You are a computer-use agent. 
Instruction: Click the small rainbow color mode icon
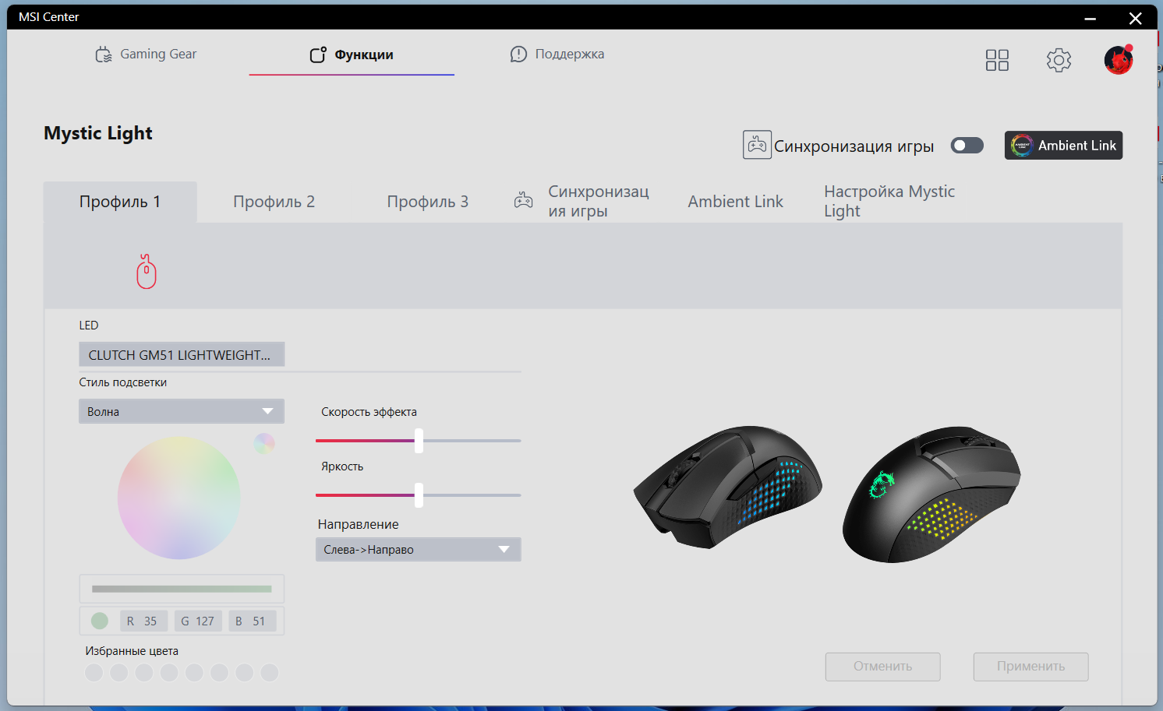pyautogui.click(x=264, y=443)
